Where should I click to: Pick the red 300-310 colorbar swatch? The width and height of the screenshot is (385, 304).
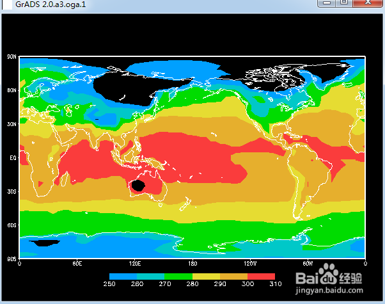(x=261, y=276)
